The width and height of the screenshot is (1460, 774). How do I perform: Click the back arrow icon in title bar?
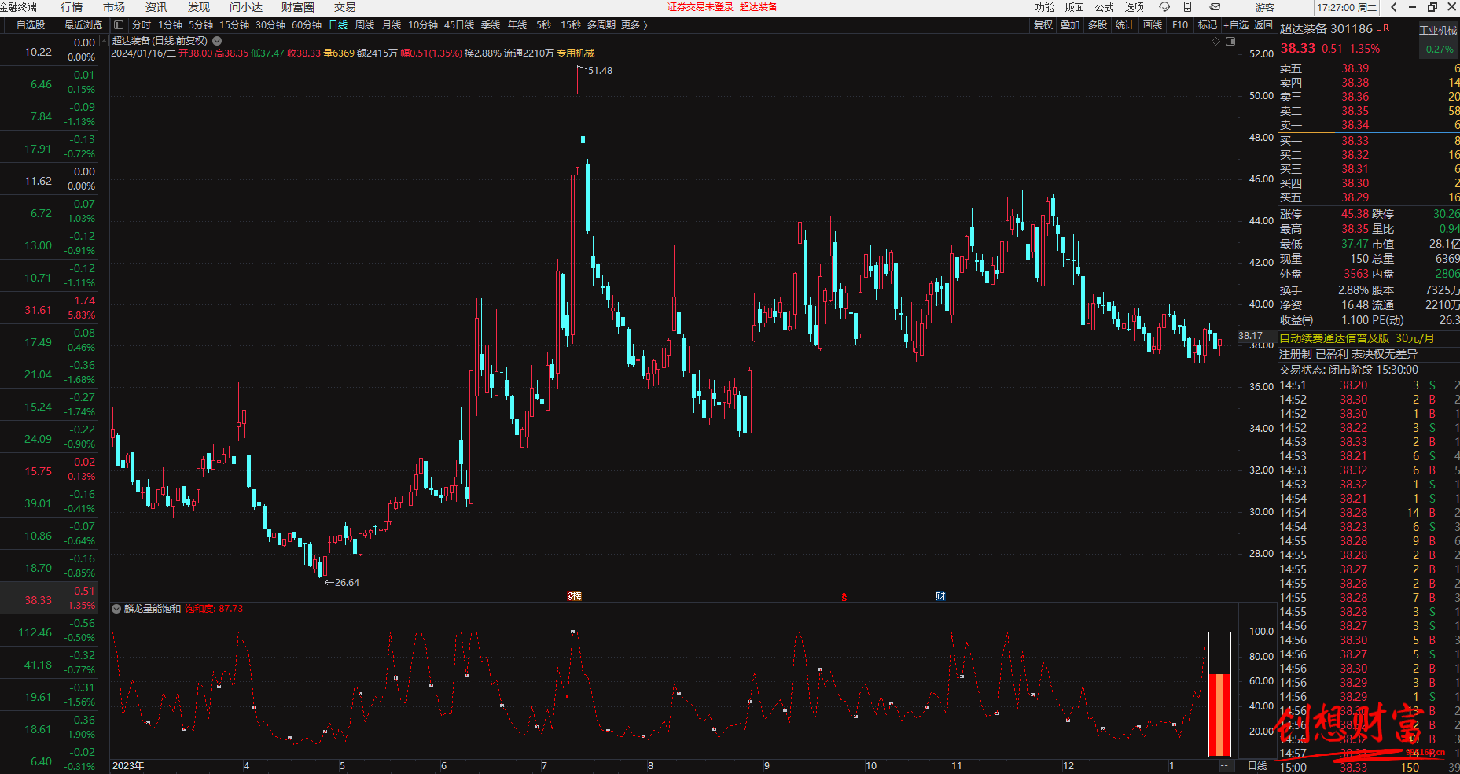point(1393,7)
